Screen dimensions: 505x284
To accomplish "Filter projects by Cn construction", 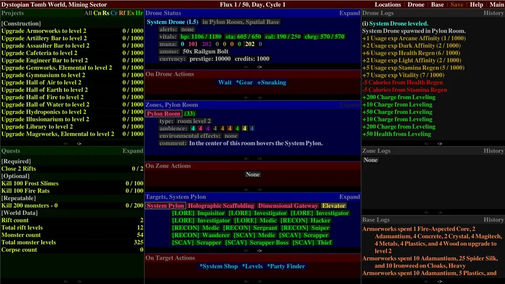I will (x=97, y=13).
